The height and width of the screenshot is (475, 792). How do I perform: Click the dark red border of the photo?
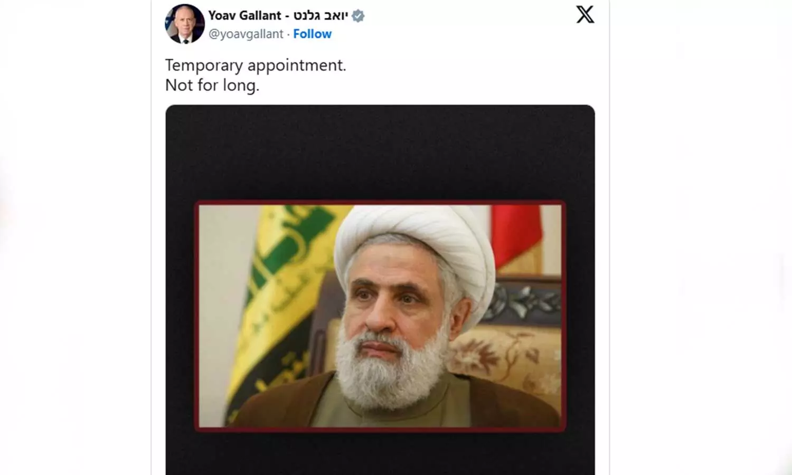tap(380, 202)
